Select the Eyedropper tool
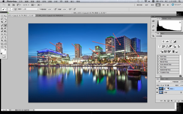The height and width of the screenshot is (114, 183). [x=5, y=22]
